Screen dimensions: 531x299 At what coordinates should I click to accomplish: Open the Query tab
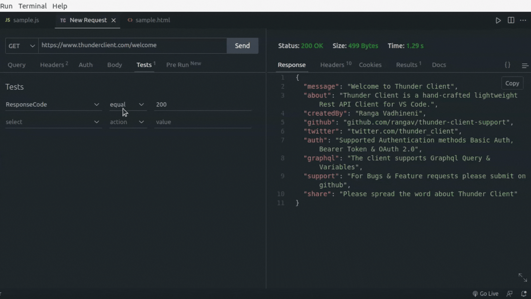click(17, 65)
